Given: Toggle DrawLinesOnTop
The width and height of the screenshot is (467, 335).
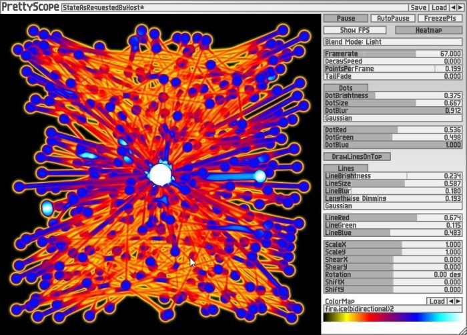Looking at the screenshot, I should tap(357, 156).
